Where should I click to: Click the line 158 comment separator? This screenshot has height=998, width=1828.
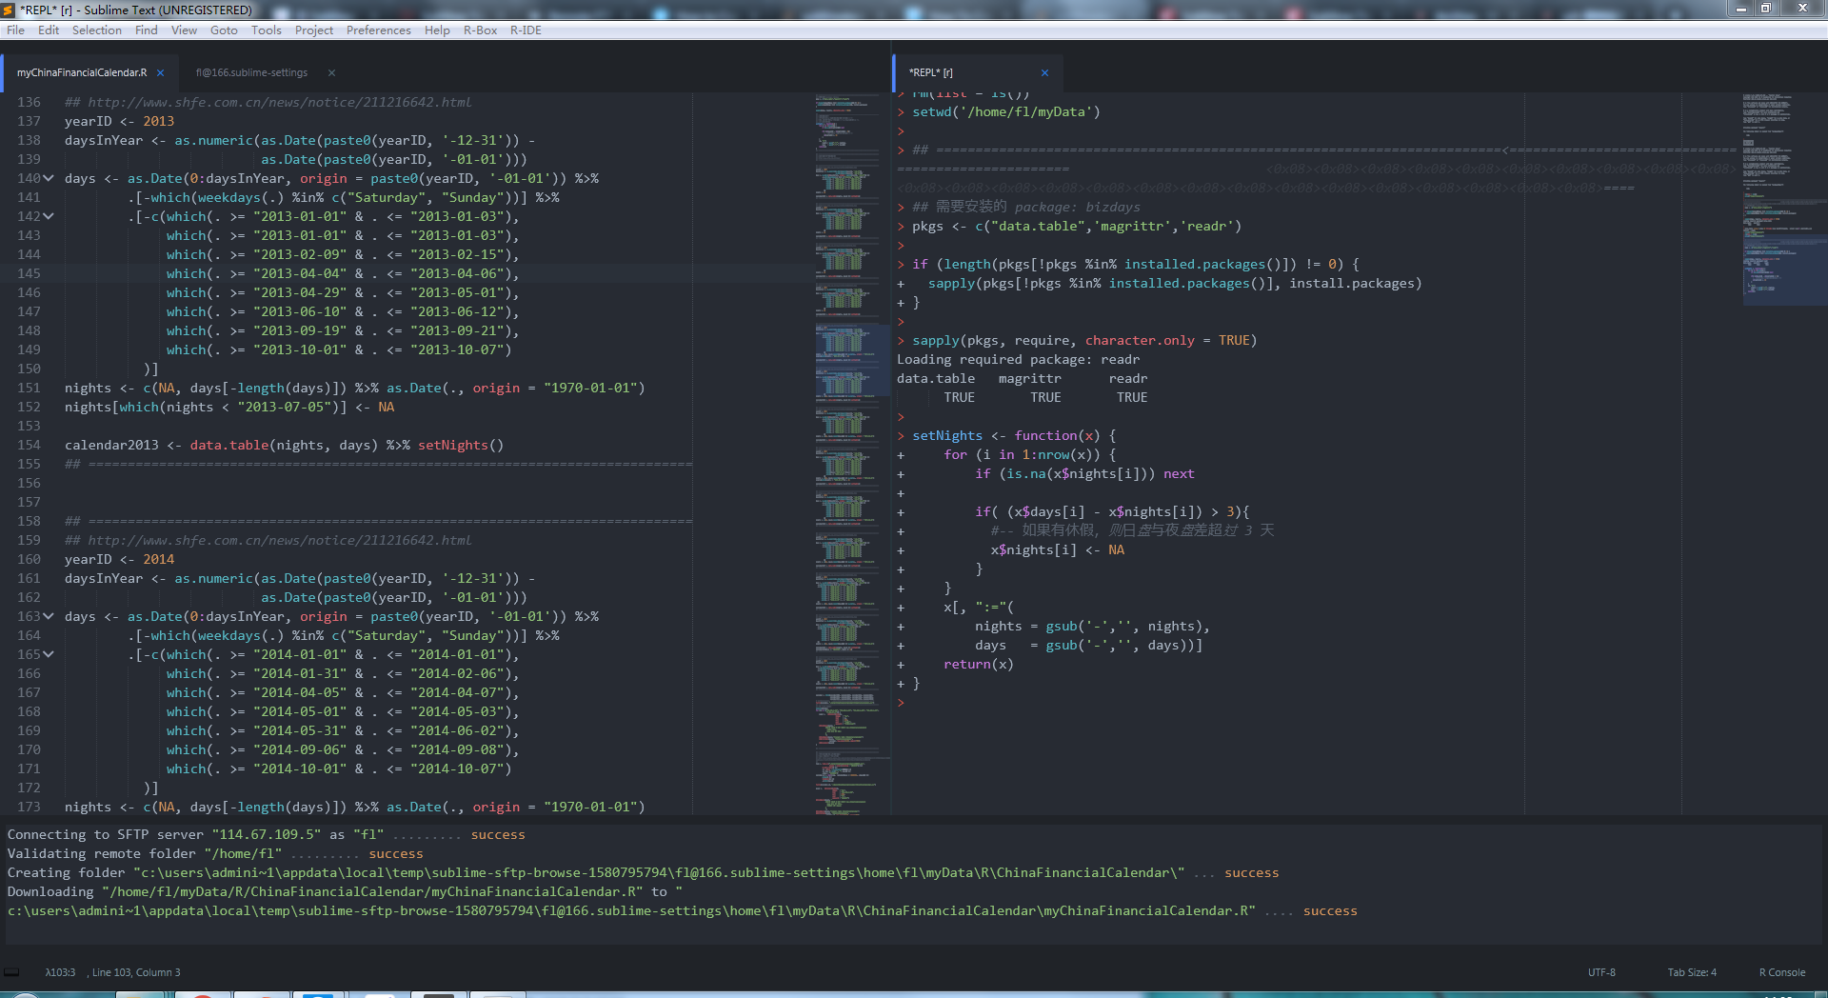pos(378,521)
